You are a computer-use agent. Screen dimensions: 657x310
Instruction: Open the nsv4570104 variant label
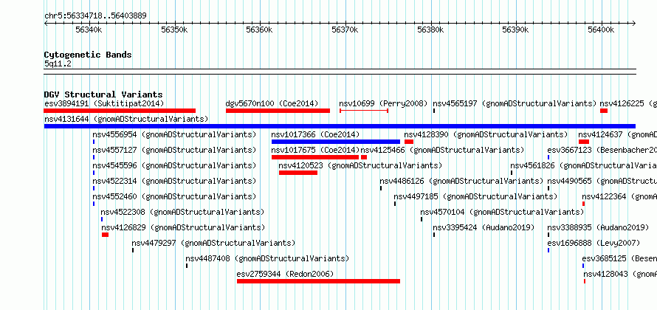(x=503, y=212)
